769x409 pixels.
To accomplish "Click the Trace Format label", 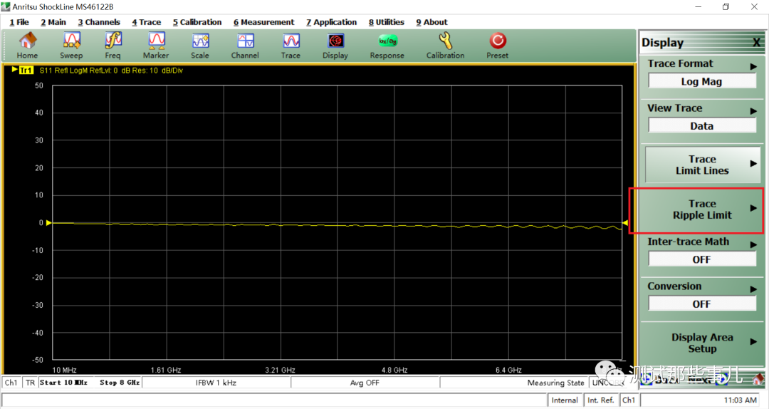I will click(680, 63).
